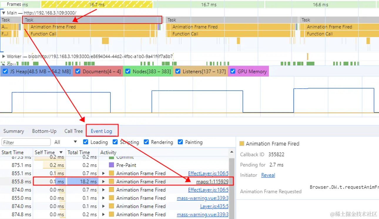Click the Pending for 2.7 ms value
This screenshot has width=379, height=219.
(276, 165)
